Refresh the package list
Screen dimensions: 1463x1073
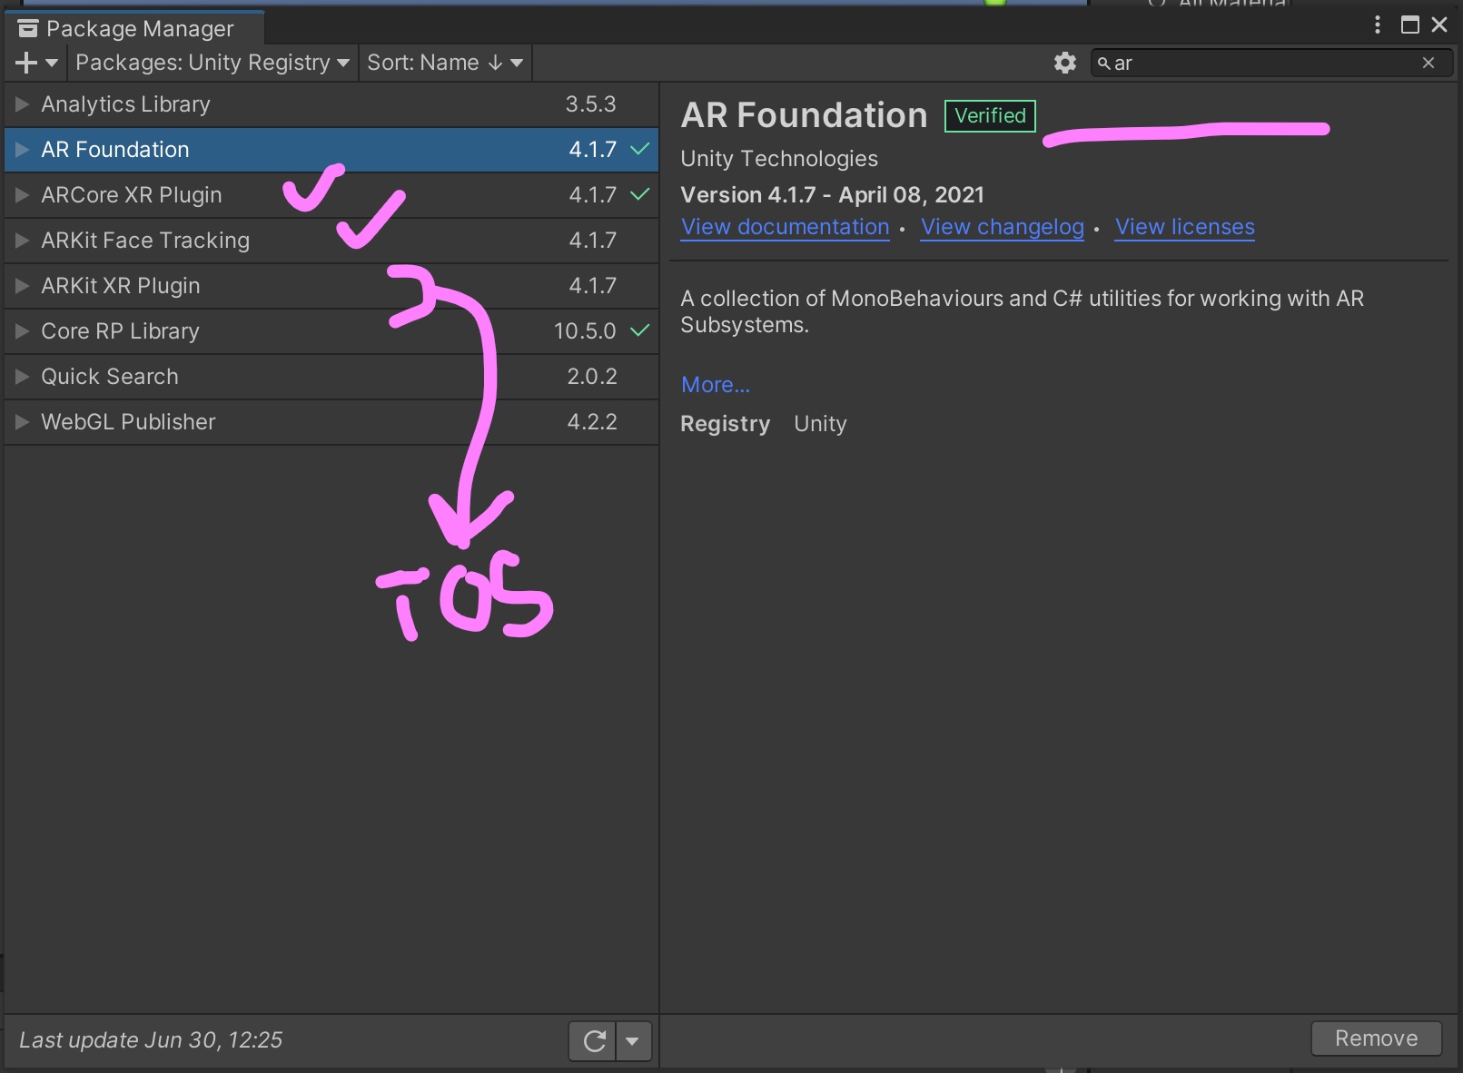(x=593, y=1041)
